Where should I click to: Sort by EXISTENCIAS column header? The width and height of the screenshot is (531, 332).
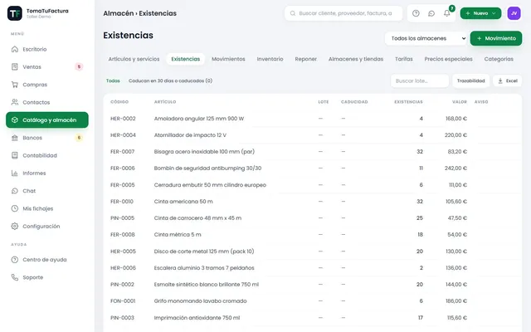(x=408, y=101)
